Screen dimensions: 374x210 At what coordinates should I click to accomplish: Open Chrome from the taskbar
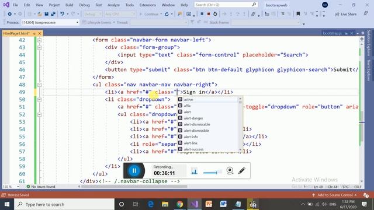(x=179, y=204)
